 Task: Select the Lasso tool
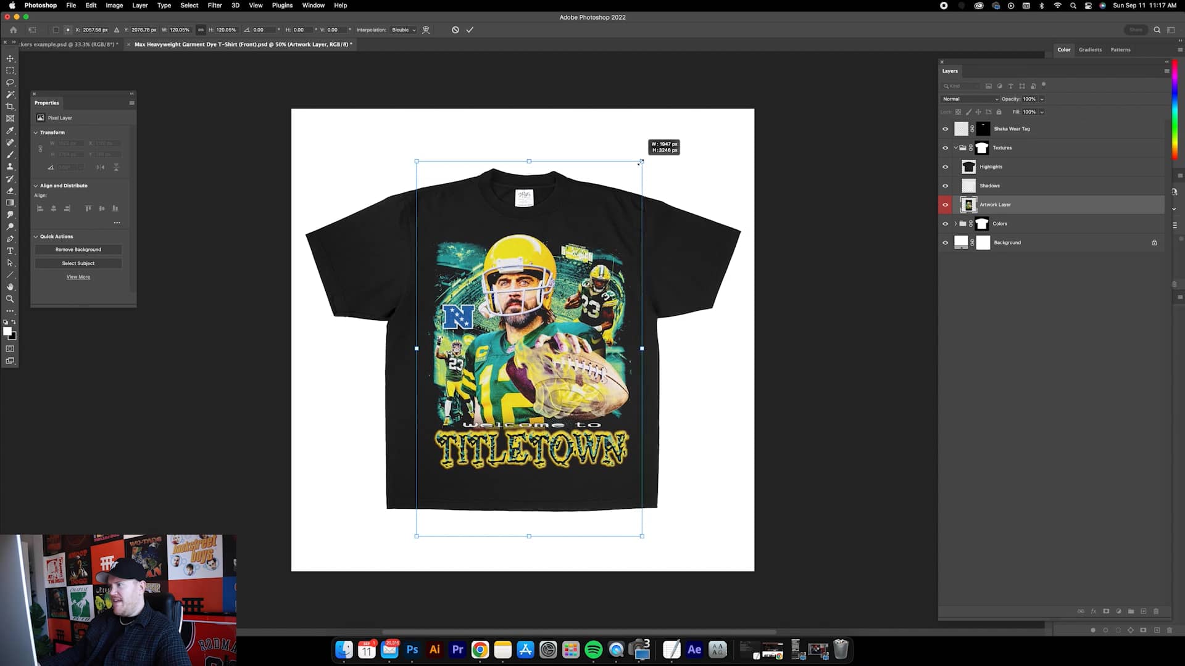tap(10, 83)
